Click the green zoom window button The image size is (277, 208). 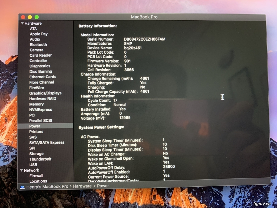37,17
